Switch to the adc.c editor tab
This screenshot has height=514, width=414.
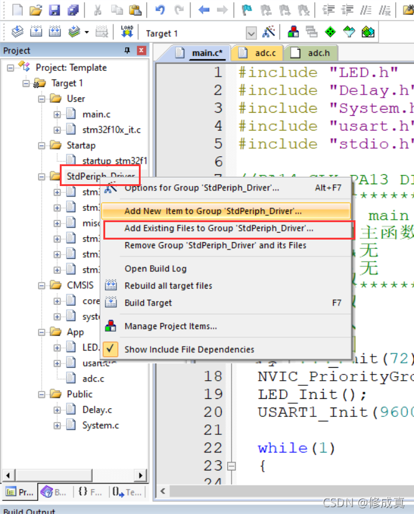click(258, 53)
